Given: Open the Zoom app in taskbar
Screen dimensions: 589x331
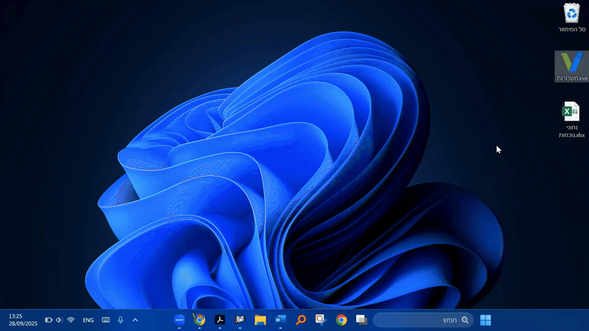Looking at the screenshot, I should (179, 320).
